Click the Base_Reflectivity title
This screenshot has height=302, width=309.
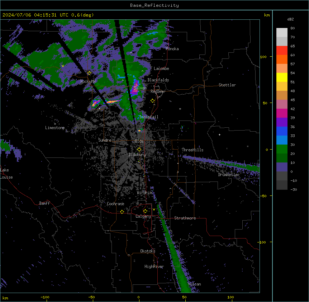[x=154, y=5]
